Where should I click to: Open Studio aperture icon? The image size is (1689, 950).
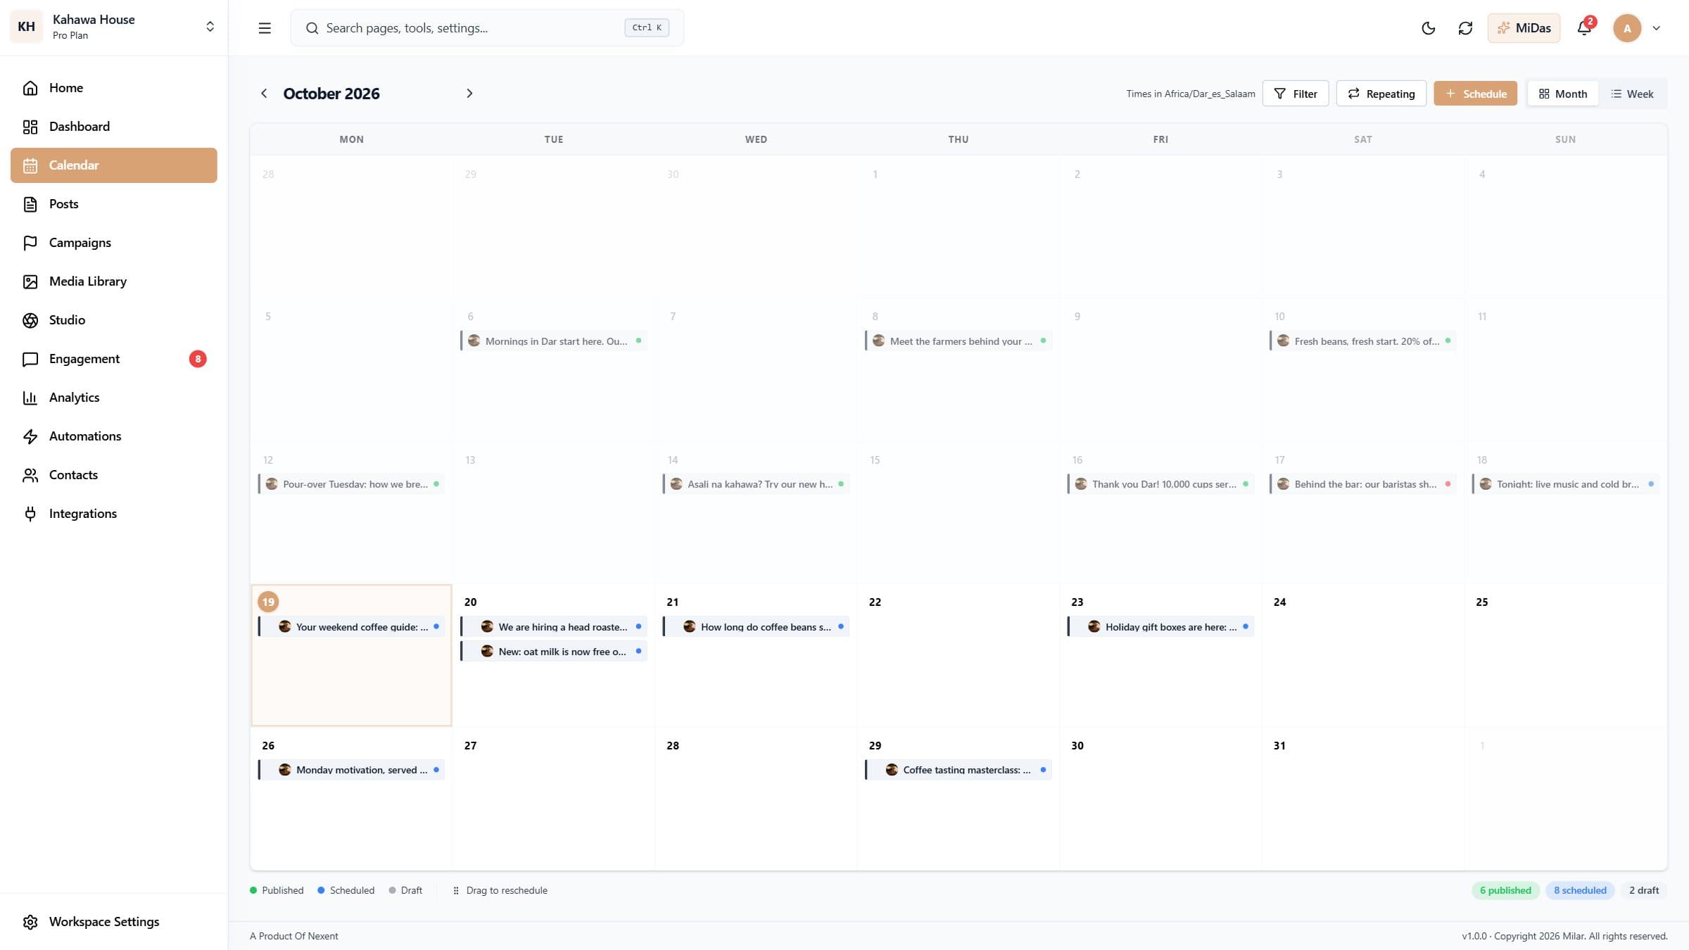coord(30,320)
